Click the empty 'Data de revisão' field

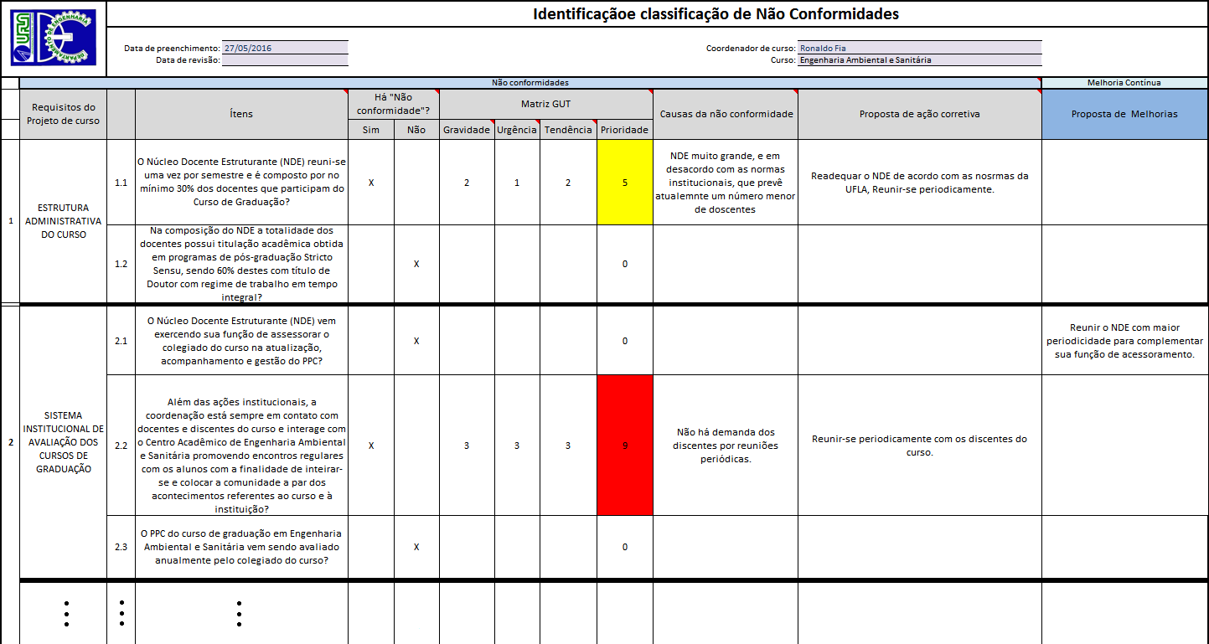coord(285,60)
